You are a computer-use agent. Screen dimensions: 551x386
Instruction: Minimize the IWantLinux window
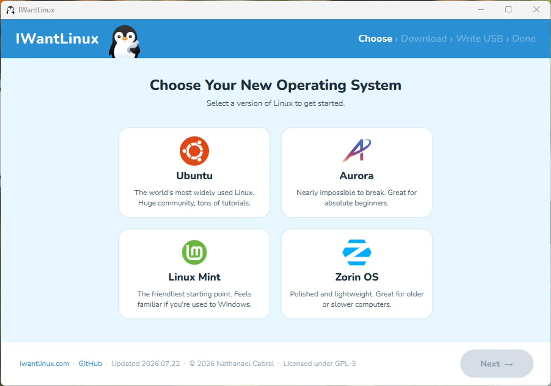pyautogui.click(x=481, y=10)
